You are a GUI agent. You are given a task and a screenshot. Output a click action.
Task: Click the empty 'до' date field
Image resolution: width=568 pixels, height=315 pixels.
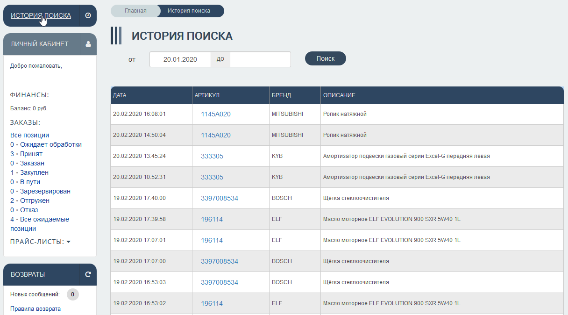click(260, 59)
